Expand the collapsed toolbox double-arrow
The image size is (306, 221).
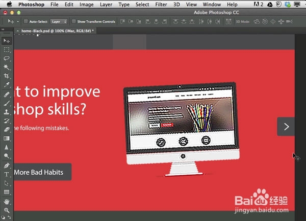coord(3,29)
